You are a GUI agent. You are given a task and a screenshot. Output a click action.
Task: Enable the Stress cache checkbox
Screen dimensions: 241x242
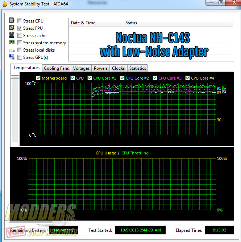pyautogui.click(x=20, y=35)
